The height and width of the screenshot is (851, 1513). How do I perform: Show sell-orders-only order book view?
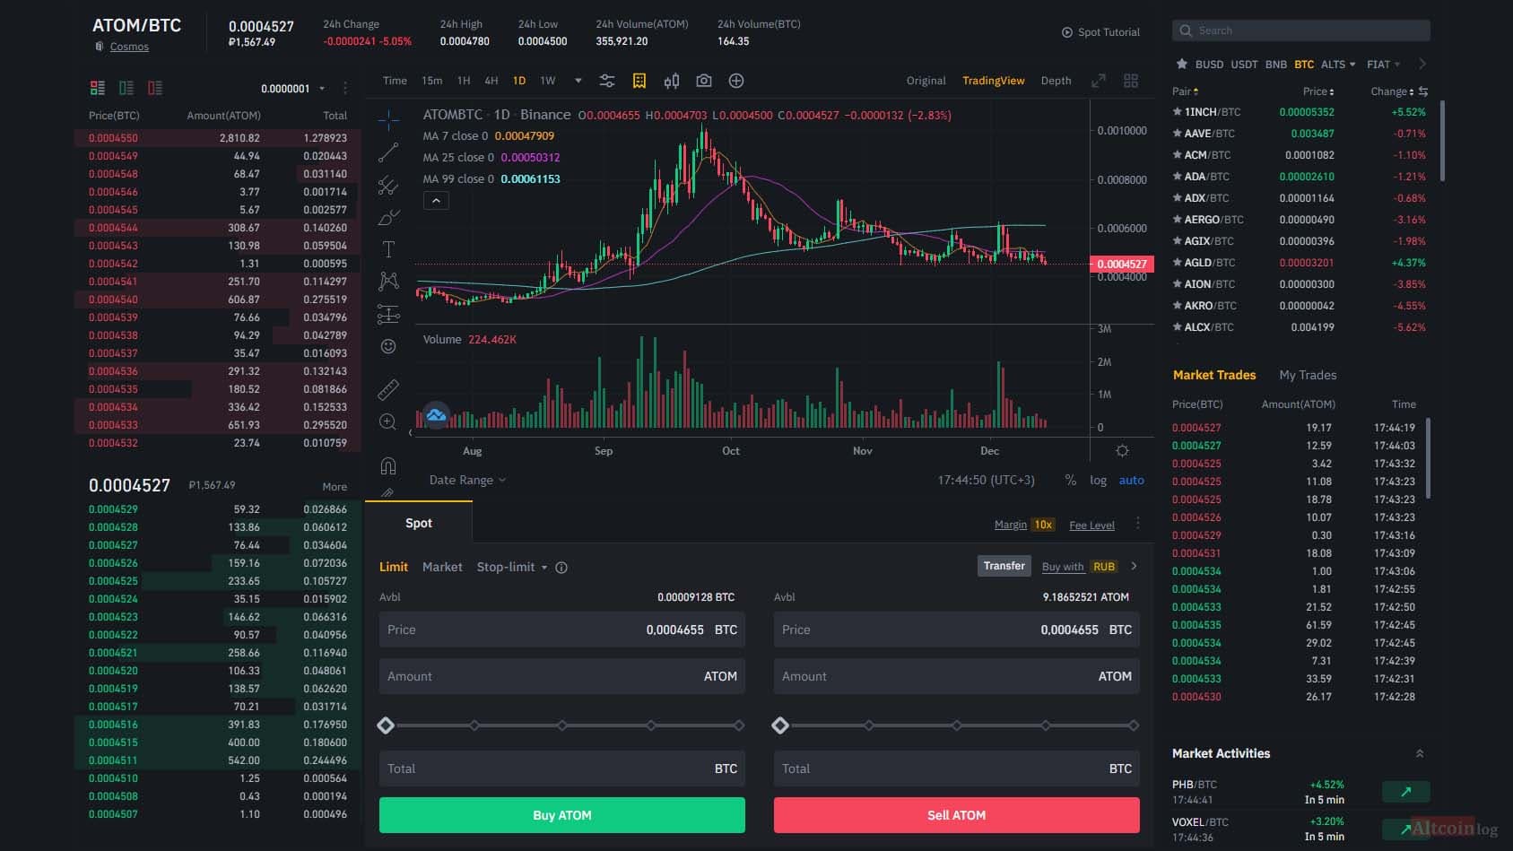pyautogui.click(x=155, y=88)
